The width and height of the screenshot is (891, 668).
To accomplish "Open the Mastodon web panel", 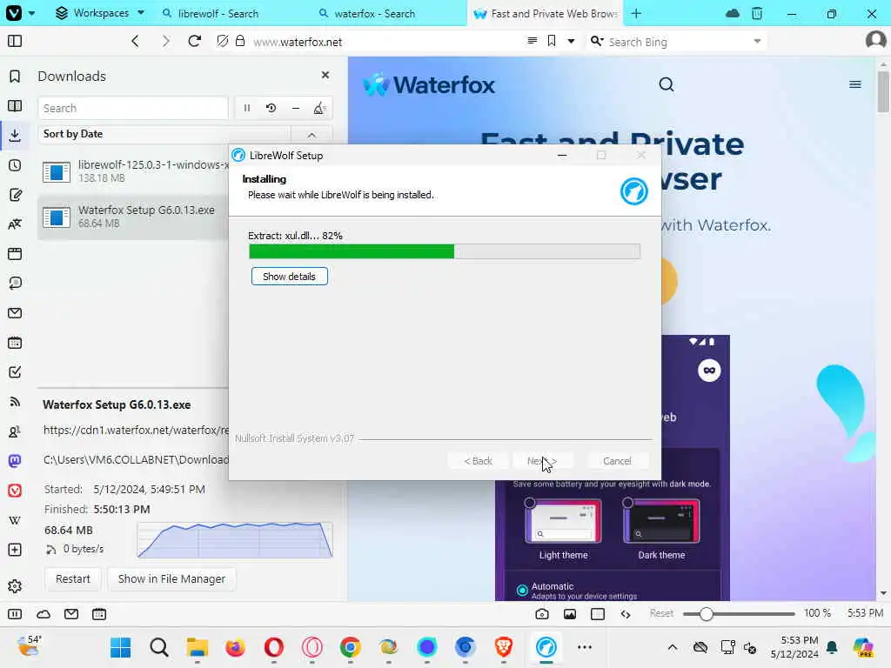I will click(x=15, y=461).
